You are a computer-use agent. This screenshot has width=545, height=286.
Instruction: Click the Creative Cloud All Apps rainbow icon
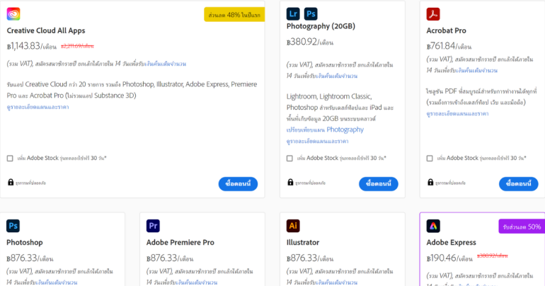coord(13,14)
